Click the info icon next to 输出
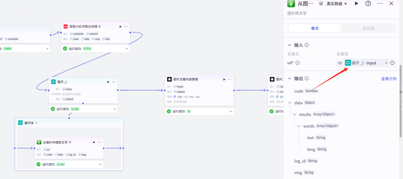Image resolution: width=403 pixels, height=179 pixels. [307, 79]
